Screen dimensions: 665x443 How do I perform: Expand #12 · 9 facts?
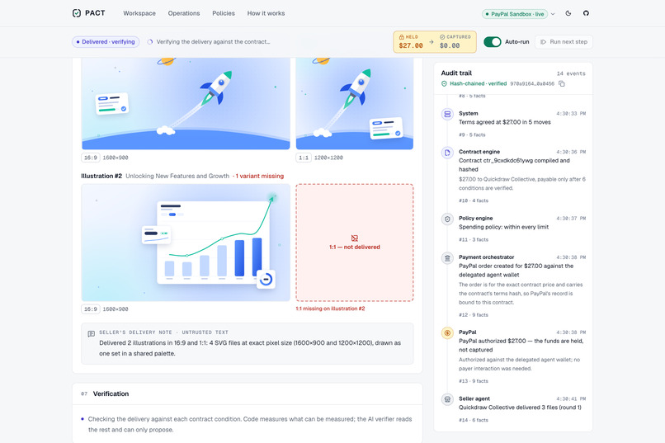[x=474, y=315]
